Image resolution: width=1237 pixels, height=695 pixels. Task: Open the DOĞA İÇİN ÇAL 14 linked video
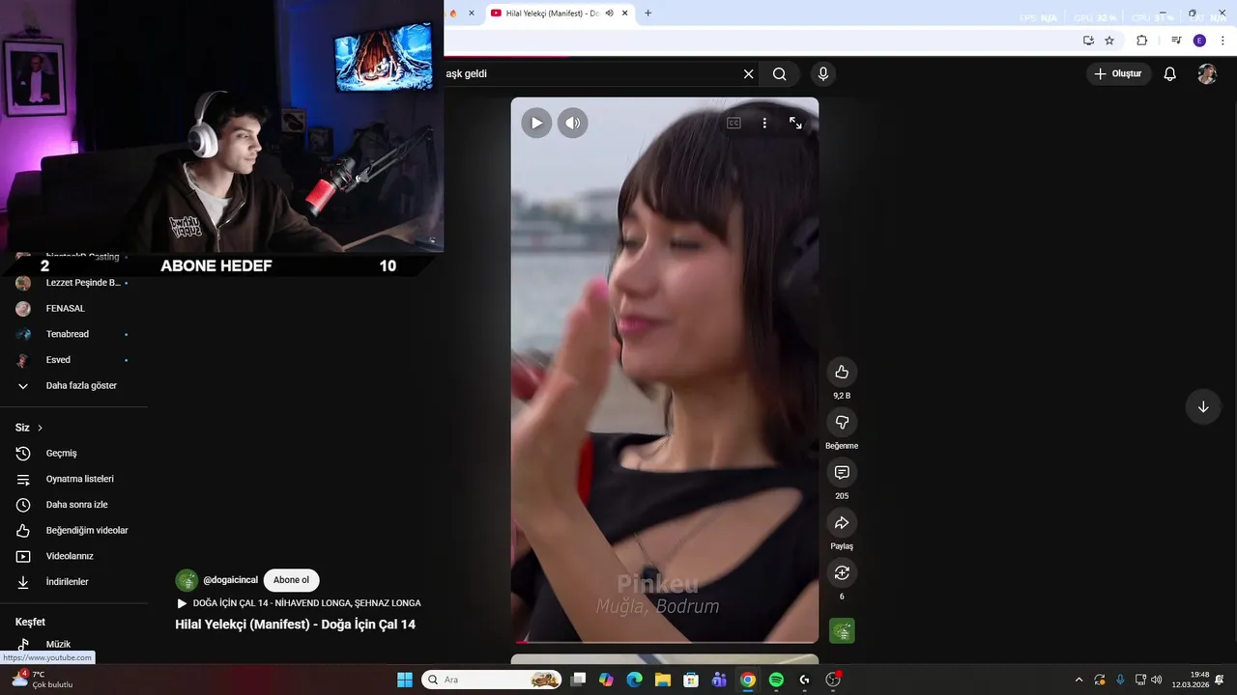pos(306,603)
